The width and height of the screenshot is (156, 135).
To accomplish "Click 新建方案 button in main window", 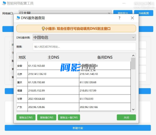I will pyautogui.click(x=78, y=128).
